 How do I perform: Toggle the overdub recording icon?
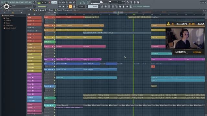click(71, 2)
